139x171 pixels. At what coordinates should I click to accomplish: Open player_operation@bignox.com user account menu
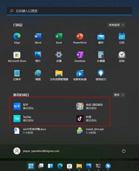point(36,151)
